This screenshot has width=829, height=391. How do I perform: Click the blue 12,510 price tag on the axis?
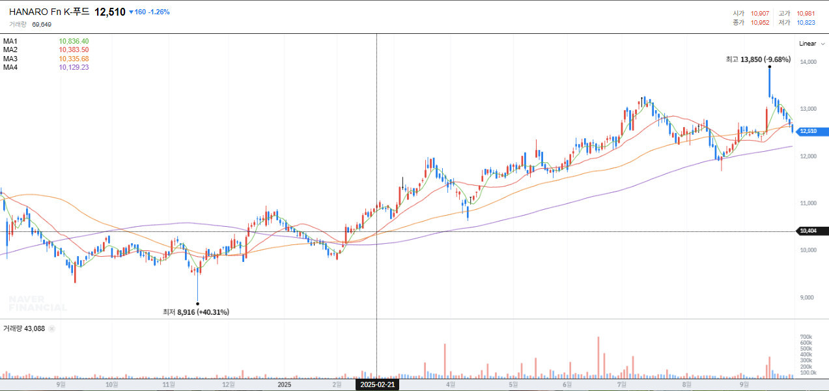tap(812, 131)
